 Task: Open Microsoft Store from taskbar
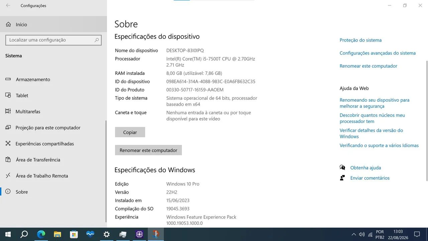(x=74, y=234)
